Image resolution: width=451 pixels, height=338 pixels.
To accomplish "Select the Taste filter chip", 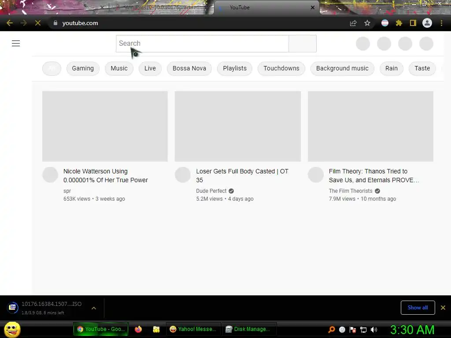I will tap(422, 68).
